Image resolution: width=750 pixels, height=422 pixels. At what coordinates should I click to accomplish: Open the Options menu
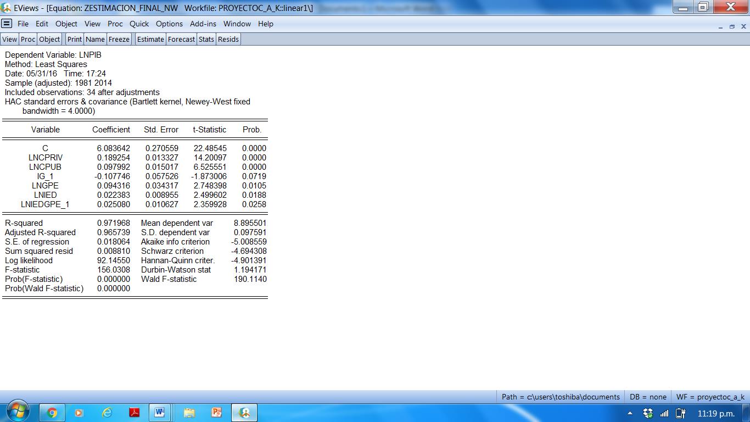coord(169,24)
